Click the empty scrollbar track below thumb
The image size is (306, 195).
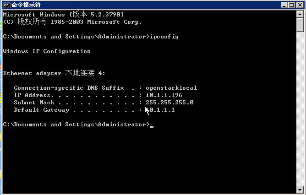[300, 109]
